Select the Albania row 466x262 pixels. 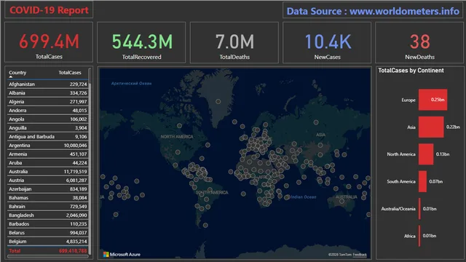click(48, 93)
